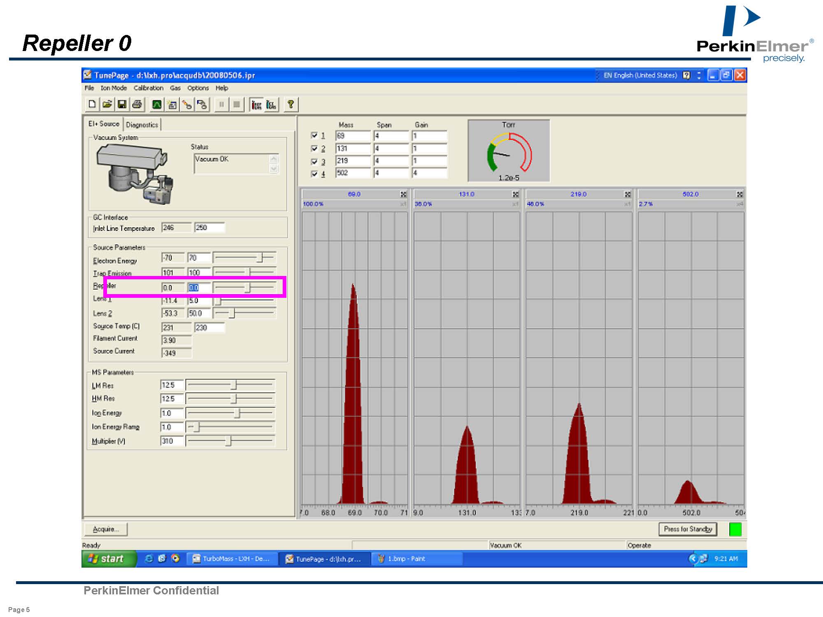The height and width of the screenshot is (617, 823).
Task: Open the Calibration menu
Action: [149, 88]
